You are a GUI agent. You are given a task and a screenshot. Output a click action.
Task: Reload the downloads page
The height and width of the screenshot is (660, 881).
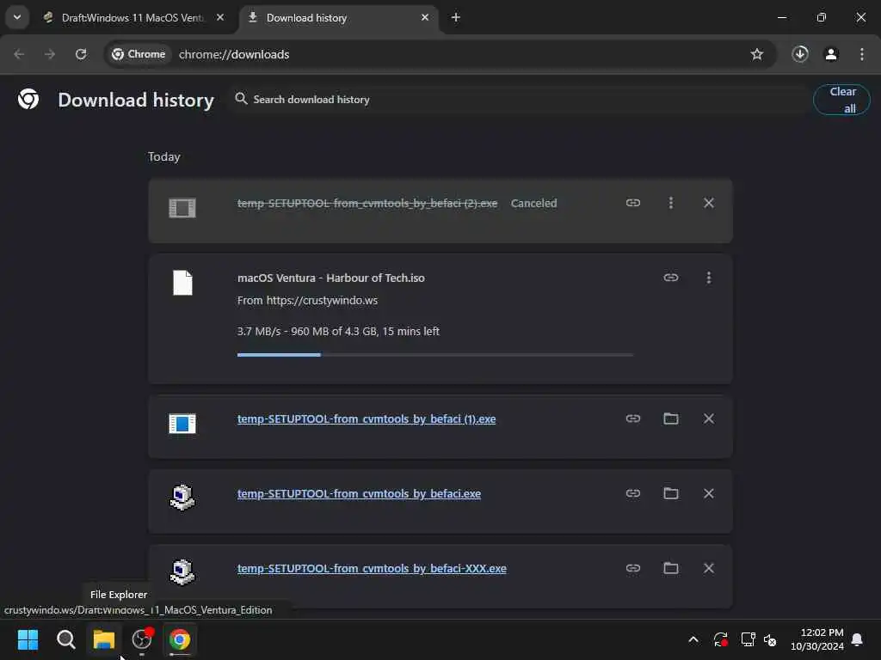[81, 54]
